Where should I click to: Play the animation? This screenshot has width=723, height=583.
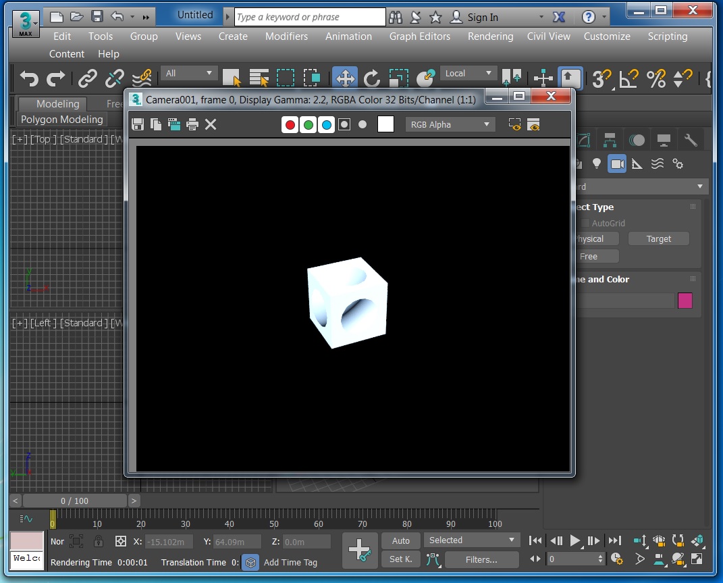(574, 540)
